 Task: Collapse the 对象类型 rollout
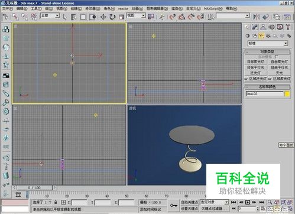[x=267, y=52]
